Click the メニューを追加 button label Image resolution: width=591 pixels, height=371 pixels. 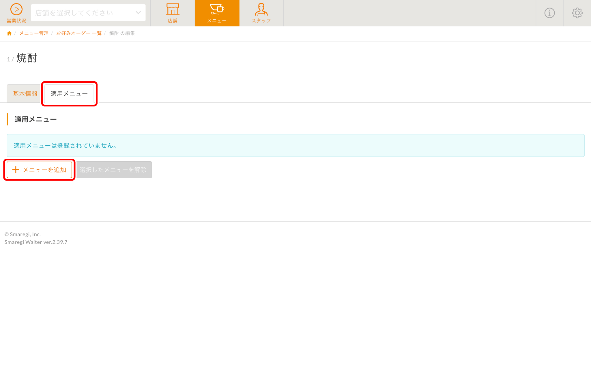pos(45,170)
